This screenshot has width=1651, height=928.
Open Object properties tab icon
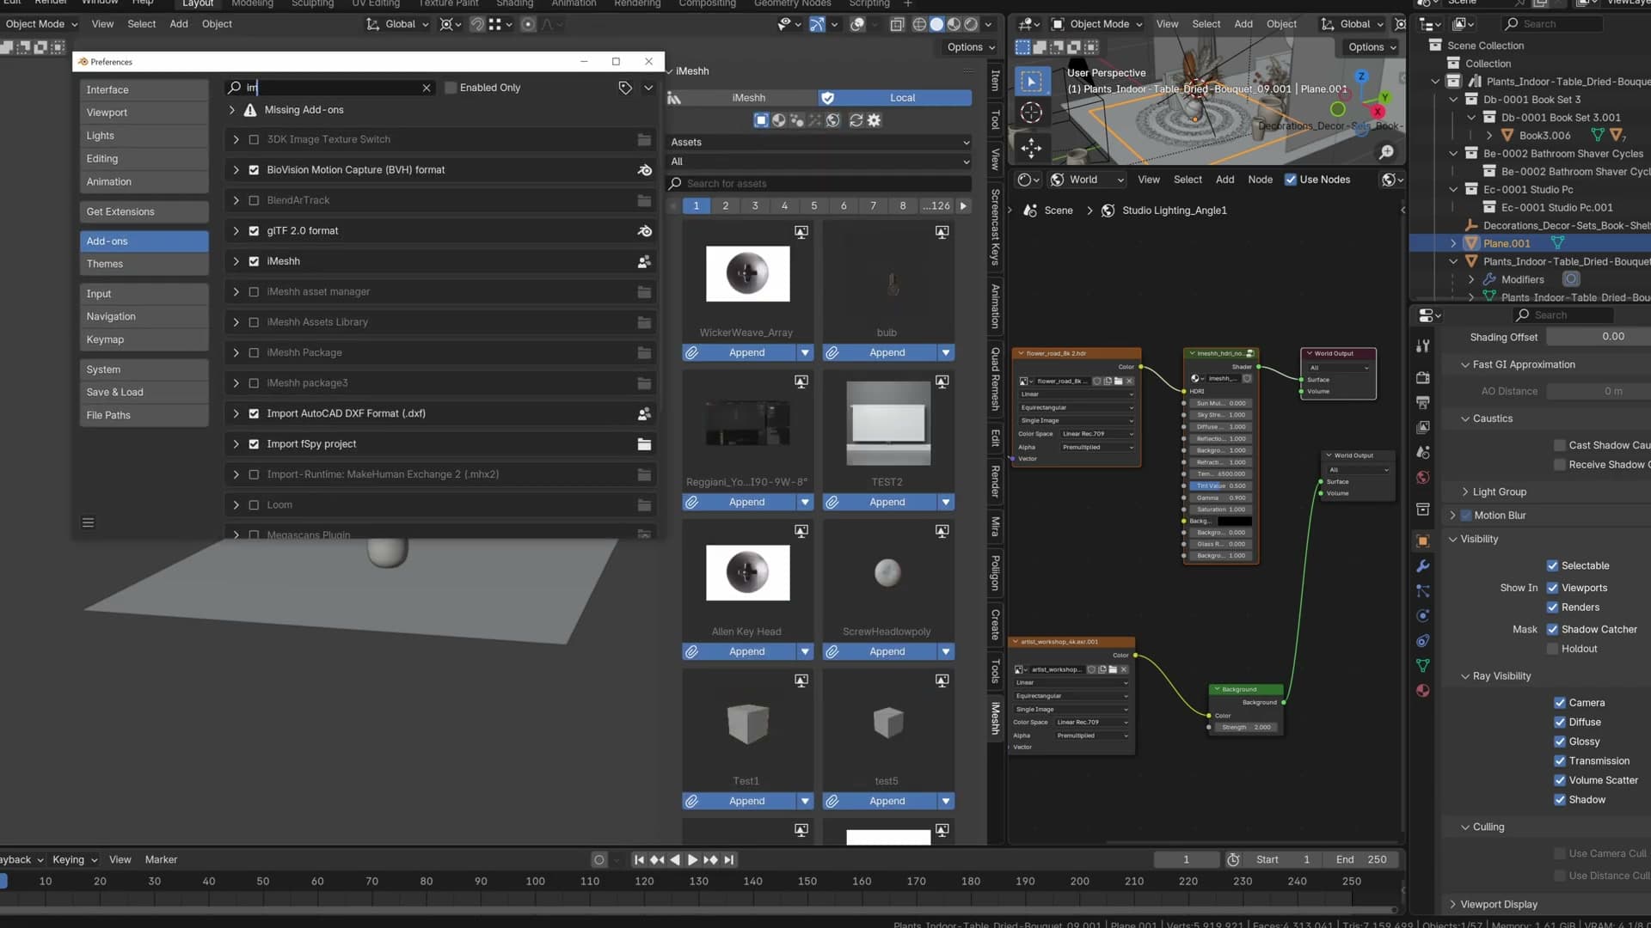pos(1423,540)
